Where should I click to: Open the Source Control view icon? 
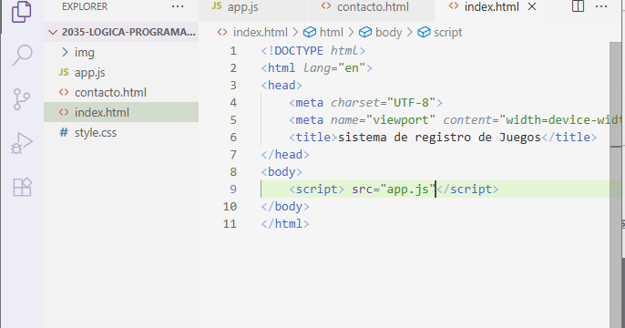click(22, 98)
